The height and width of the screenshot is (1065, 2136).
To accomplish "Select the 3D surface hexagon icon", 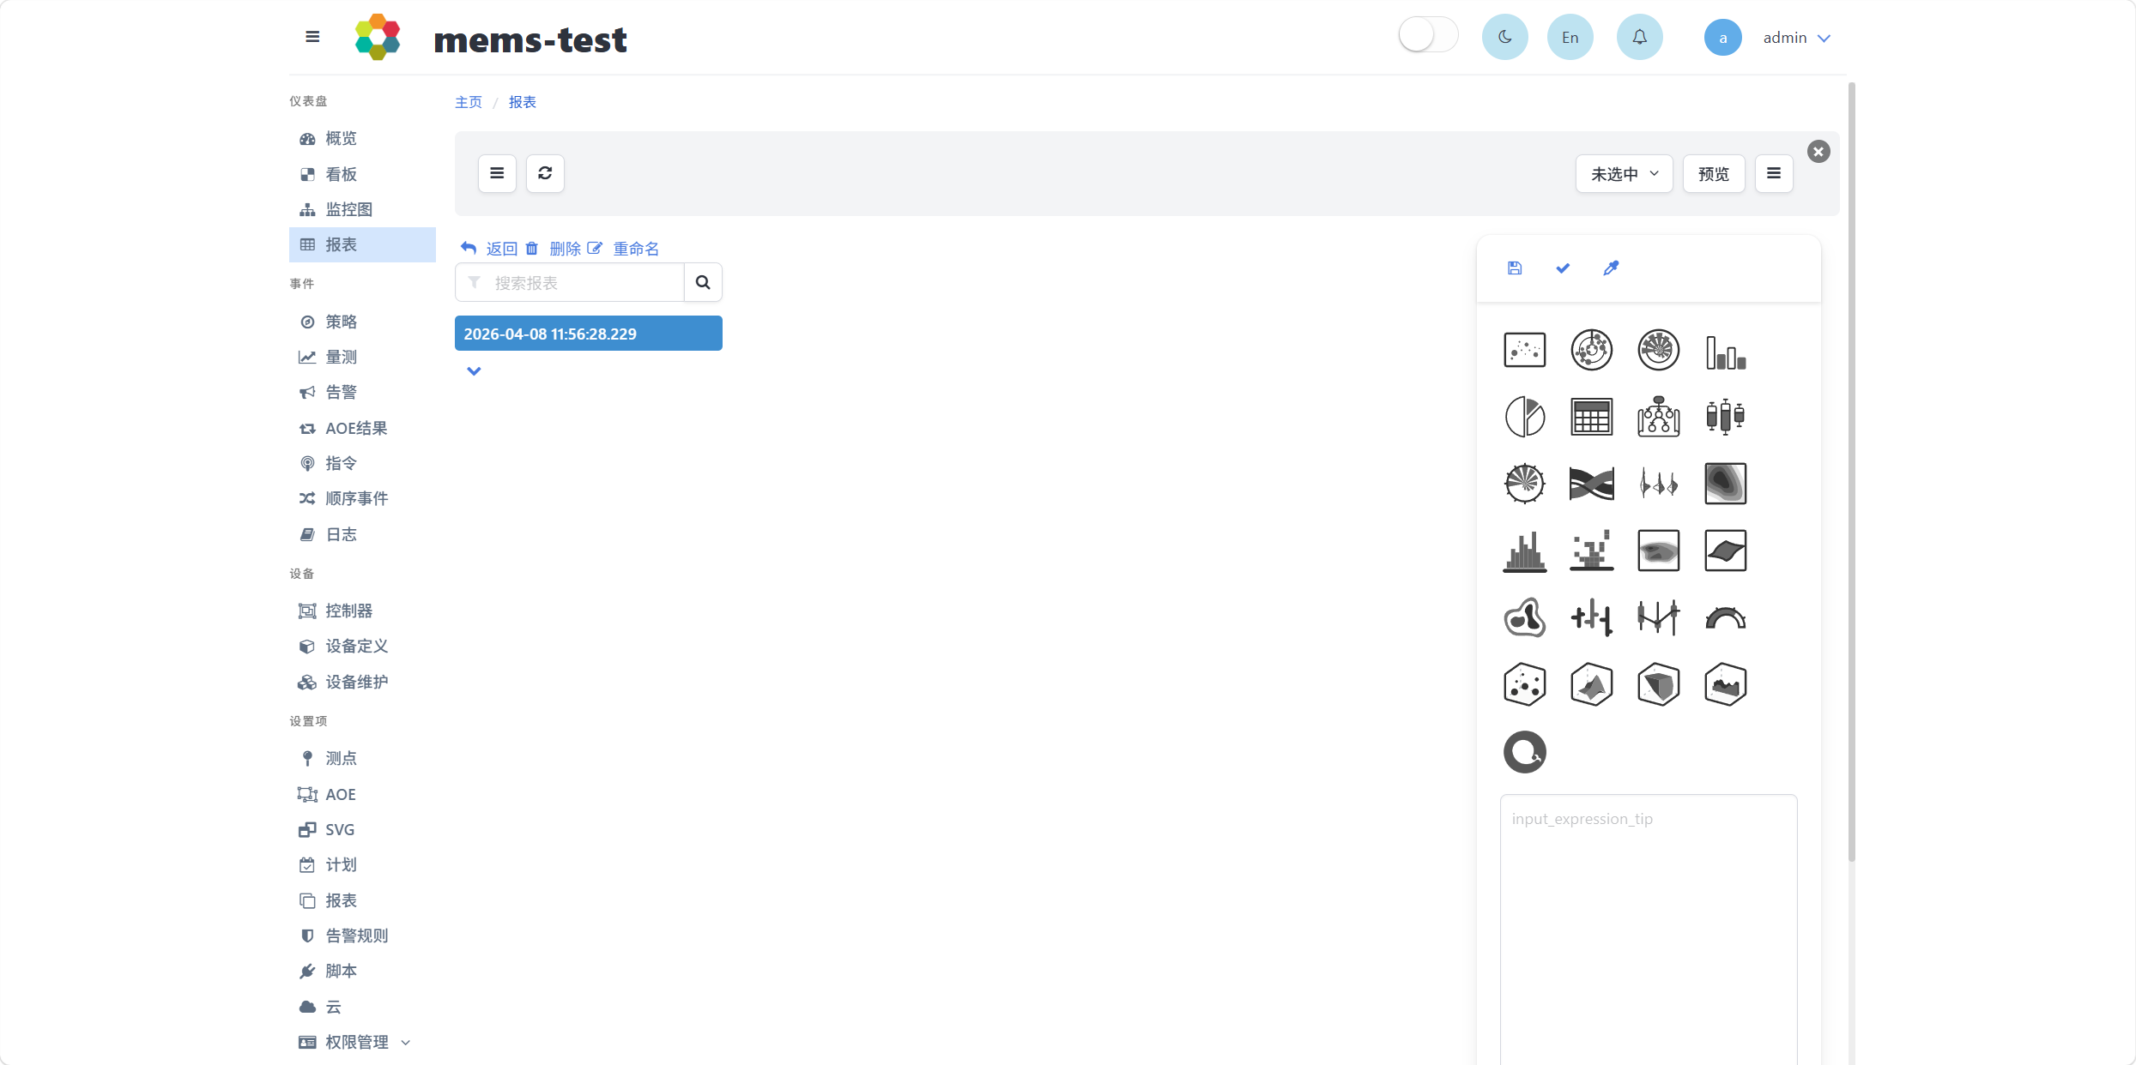I will pyautogui.click(x=1592, y=684).
